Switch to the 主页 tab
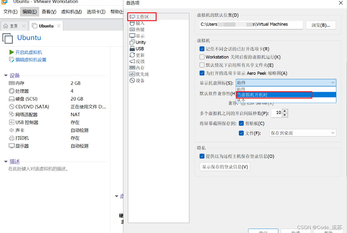Image resolution: width=347 pixels, height=233 pixels. click(14, 26)
